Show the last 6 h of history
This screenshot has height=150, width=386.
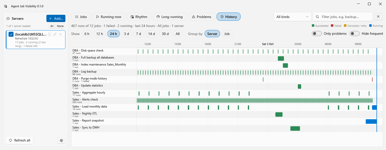[87, 34]
